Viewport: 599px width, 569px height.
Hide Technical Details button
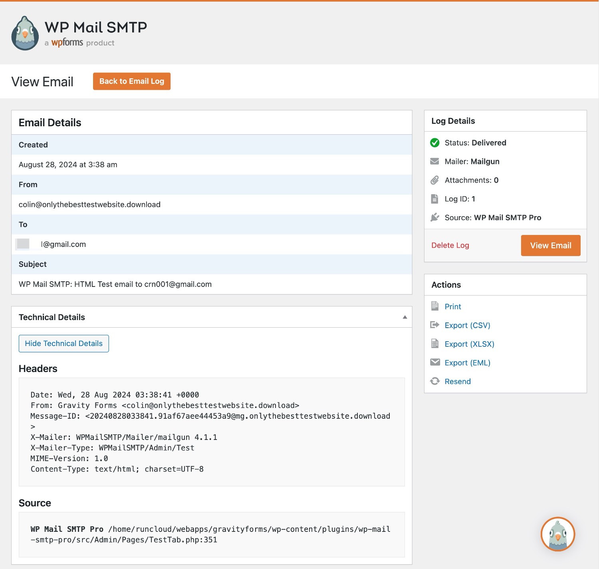pyautogui.click(x=64, y=344)
